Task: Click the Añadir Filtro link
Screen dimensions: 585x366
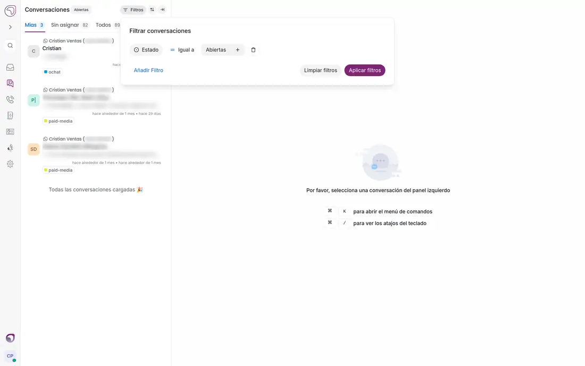Action: coord(148,70)
